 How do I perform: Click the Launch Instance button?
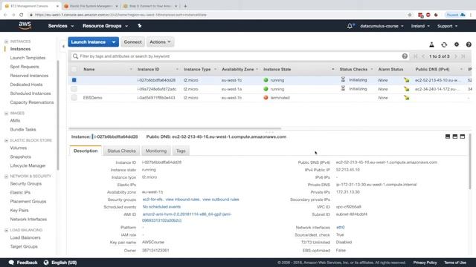89,42
